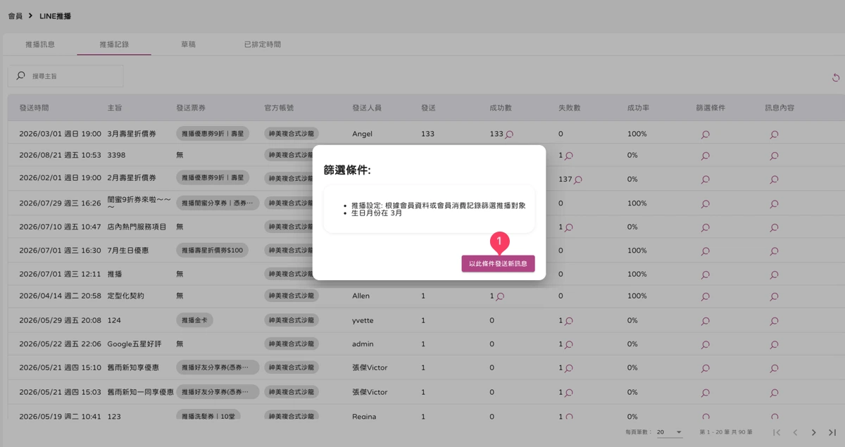
Task: Go to the first page of records
Action: (x=777, y=432)
